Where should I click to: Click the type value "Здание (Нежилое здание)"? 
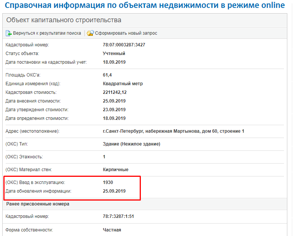coord(131,144)
